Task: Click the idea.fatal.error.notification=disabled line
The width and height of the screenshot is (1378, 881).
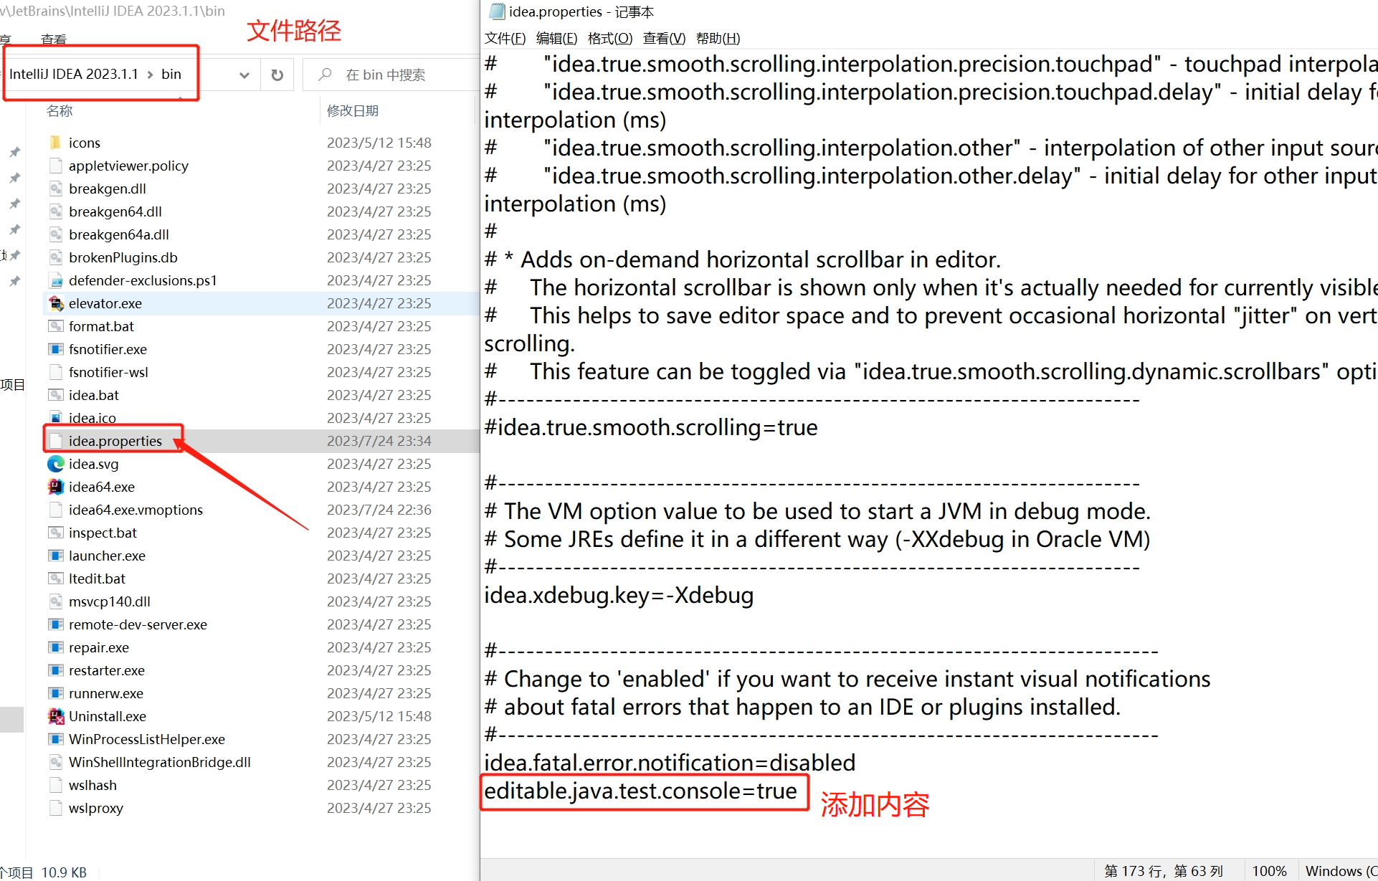Action: coord(670,763)
